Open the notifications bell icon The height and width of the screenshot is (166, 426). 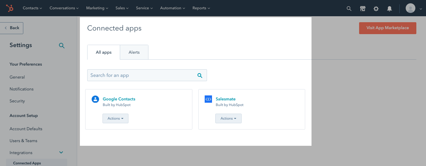(x=389, y=8)
